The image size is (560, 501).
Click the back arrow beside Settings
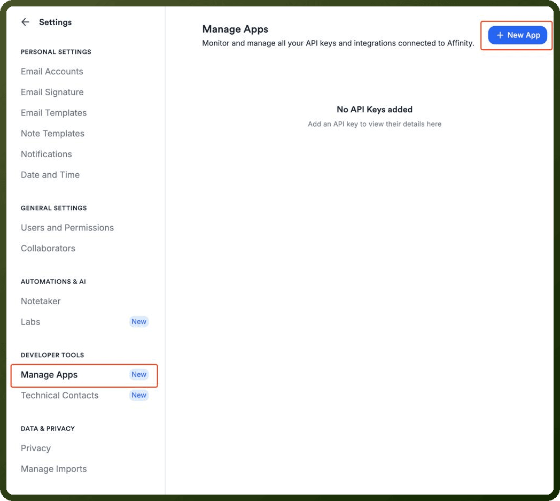point(25,22)
